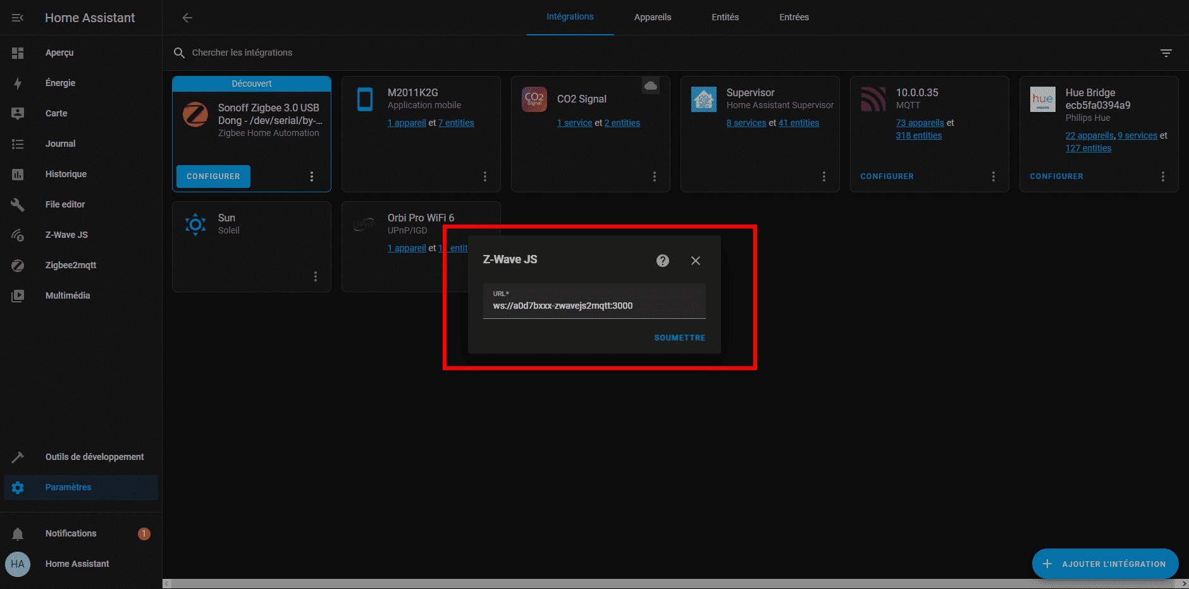Screen dimensions: 1189x589
Task: Switch to Intégrations tab
Action: point(570,17)
